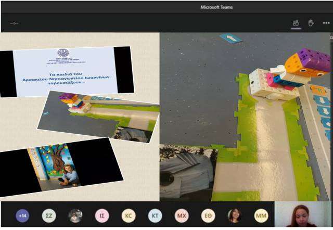Open the participants panel icon
The height and width of the screenshot is (230, 333).
(296, 23)
